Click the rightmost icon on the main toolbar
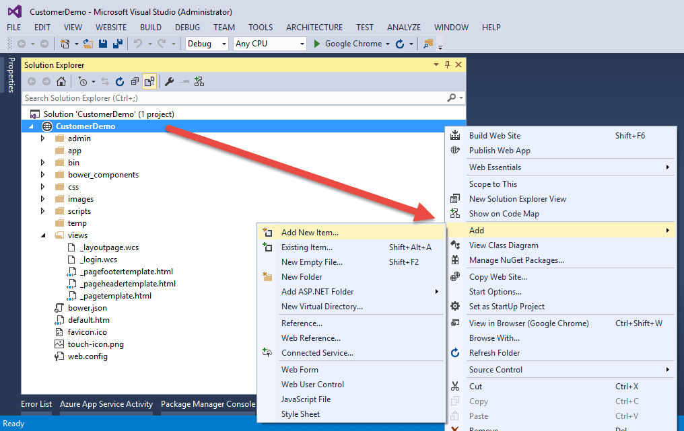The image size is (684, 431). click(x=428, y=44)
